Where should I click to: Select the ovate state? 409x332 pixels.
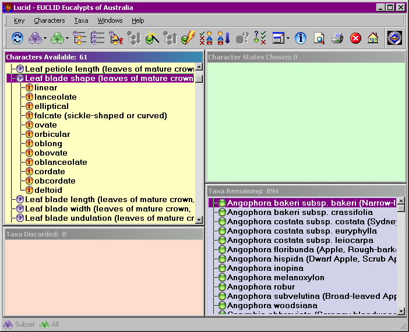pyautogui.click(x=45, y=125)
